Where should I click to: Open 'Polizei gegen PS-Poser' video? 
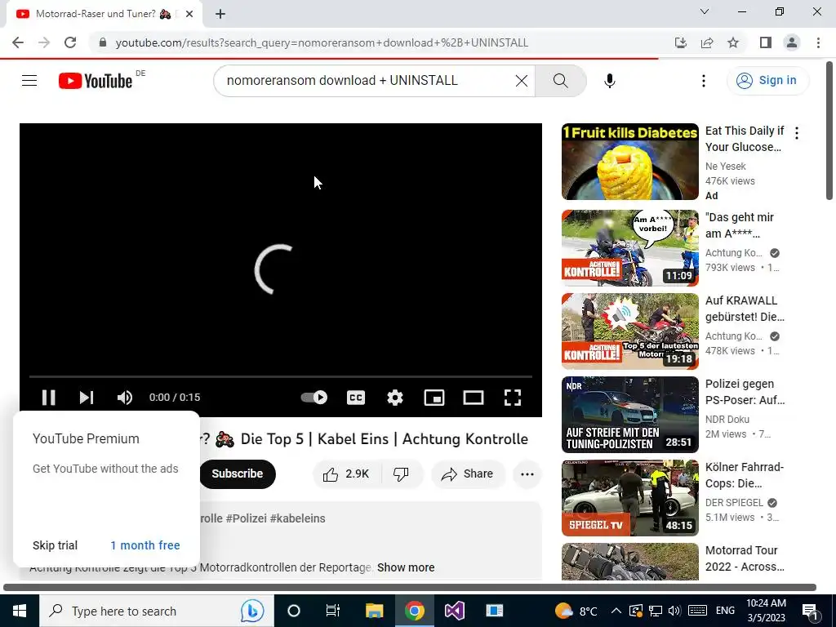coord(745,392)
